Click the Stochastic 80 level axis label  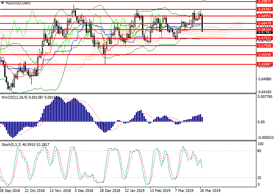pos(258,151)
